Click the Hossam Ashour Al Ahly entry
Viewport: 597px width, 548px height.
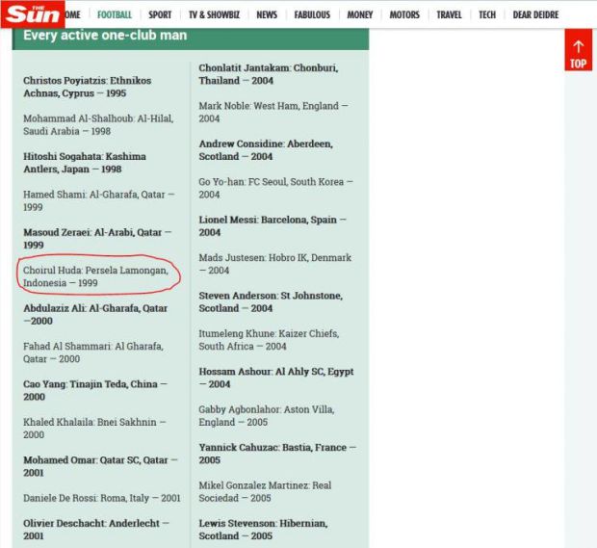(276, 378)
